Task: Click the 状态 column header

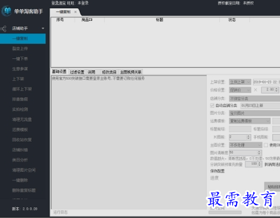Action: [x=232, y=20]
